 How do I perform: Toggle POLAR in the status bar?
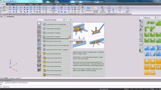(146, 89)
